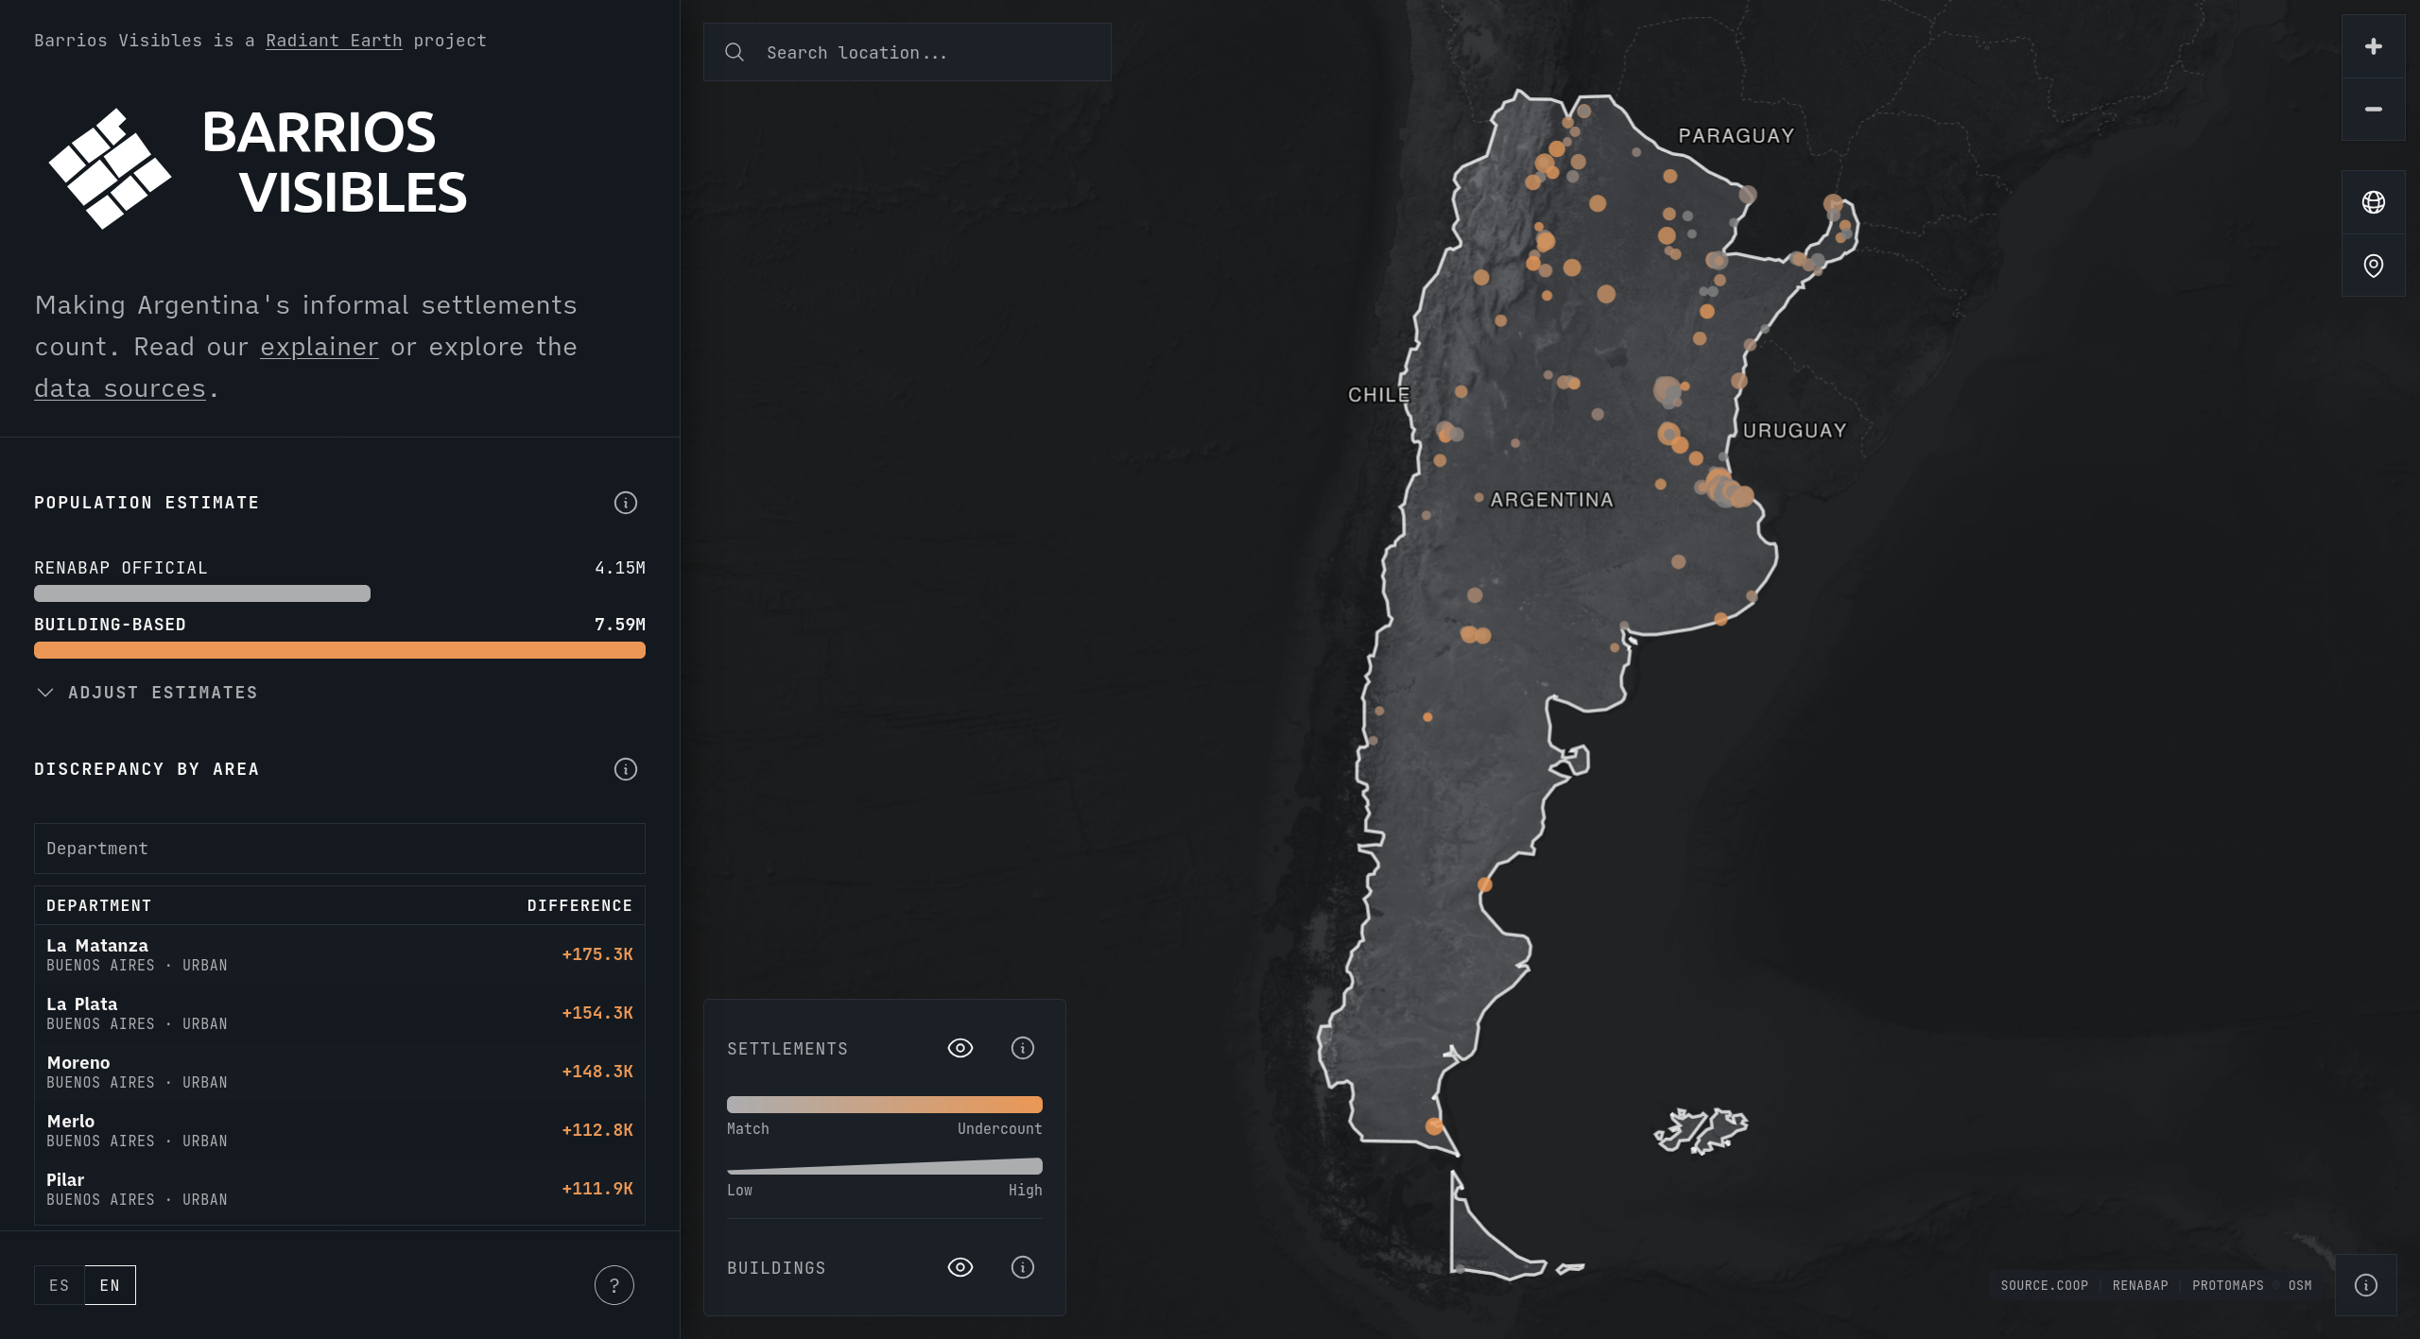The image size is (2420, 1339).
Task: Open the Department dropdown filter
Action: [x=339, y=849]
